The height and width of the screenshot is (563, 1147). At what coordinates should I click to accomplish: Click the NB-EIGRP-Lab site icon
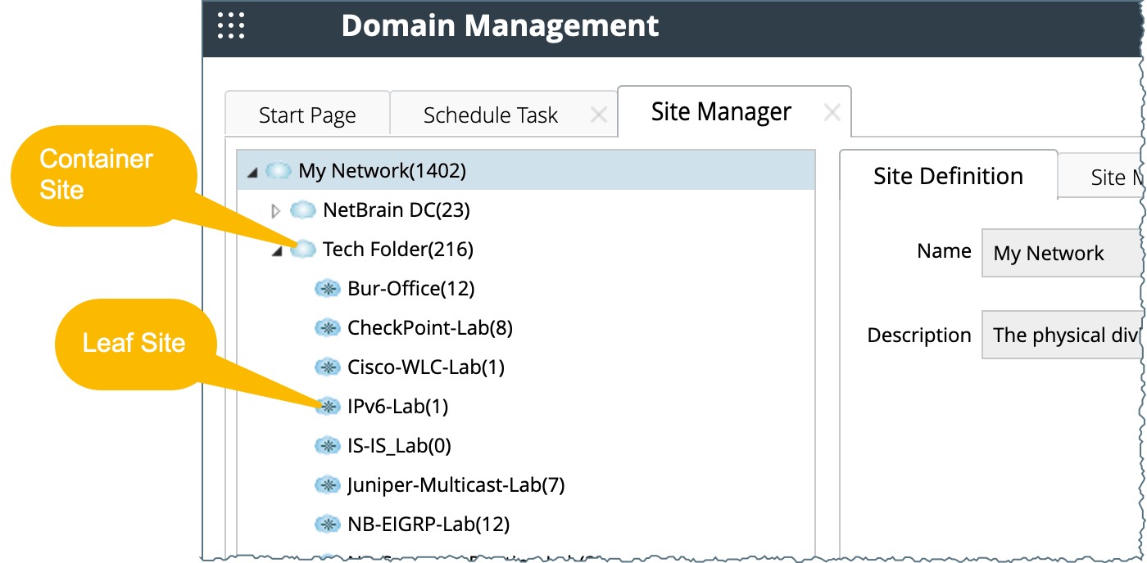[328, 525]
